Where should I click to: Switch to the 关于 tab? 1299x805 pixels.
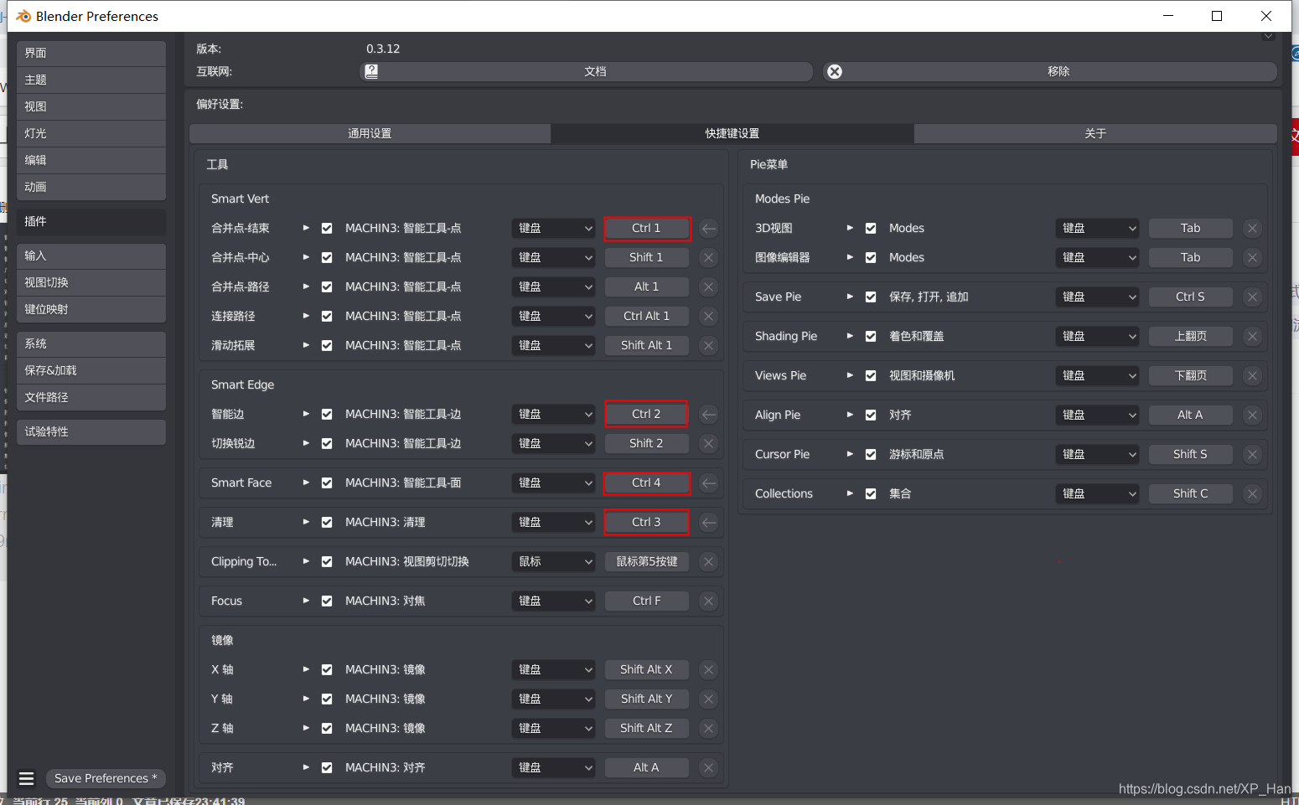pos(1095,133)
